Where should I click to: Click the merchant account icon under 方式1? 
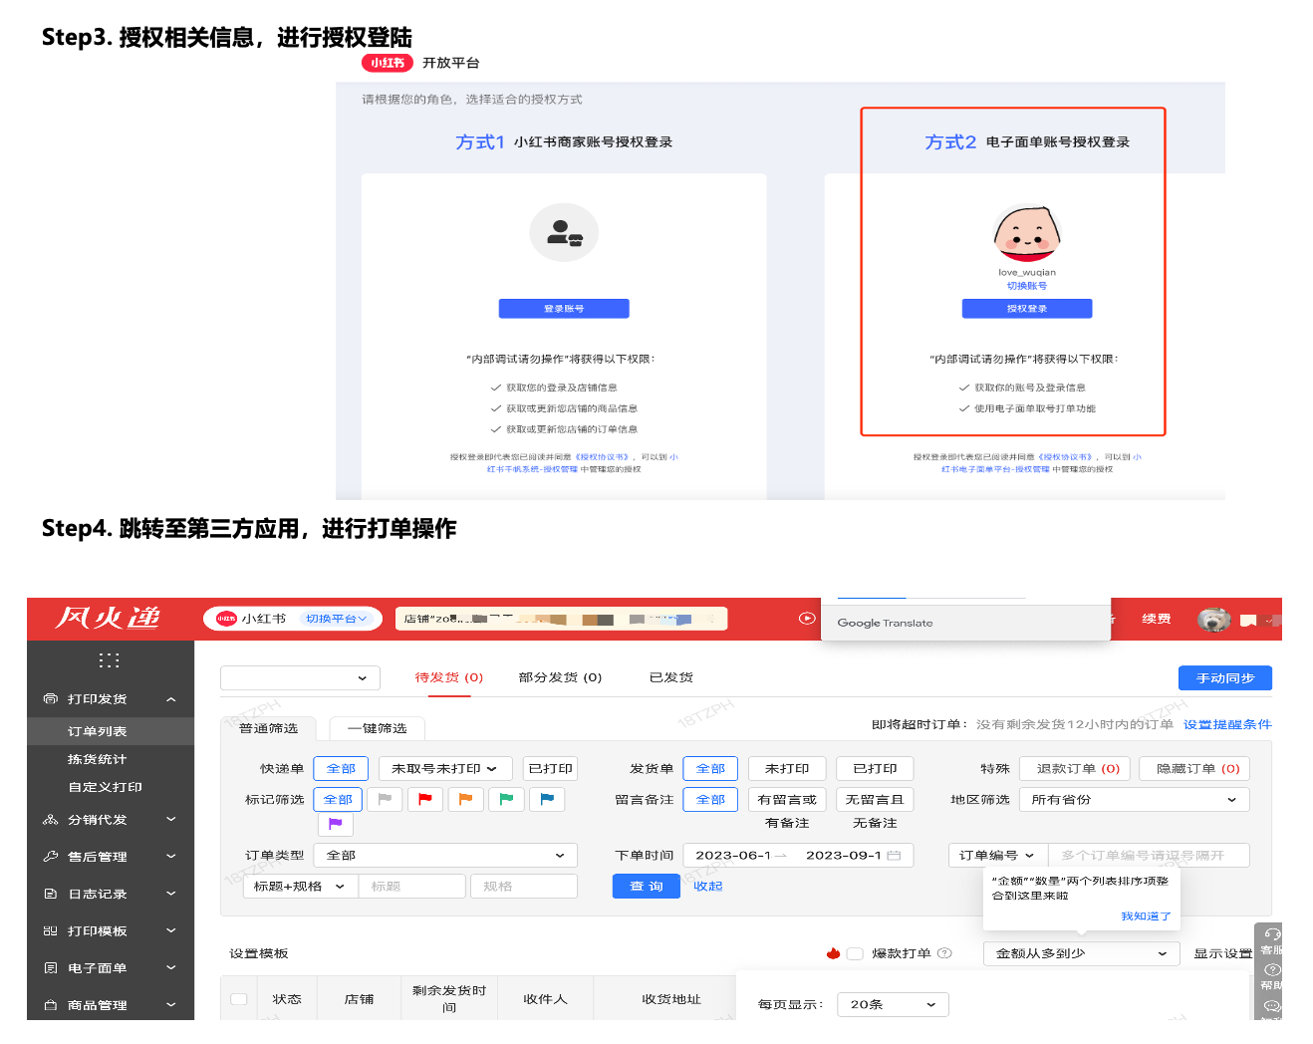click(564, 233)
